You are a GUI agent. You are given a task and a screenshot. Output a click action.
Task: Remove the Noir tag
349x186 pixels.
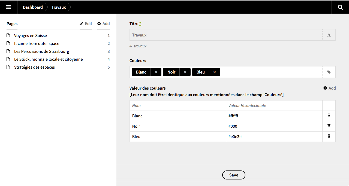(x=185, y=72)
